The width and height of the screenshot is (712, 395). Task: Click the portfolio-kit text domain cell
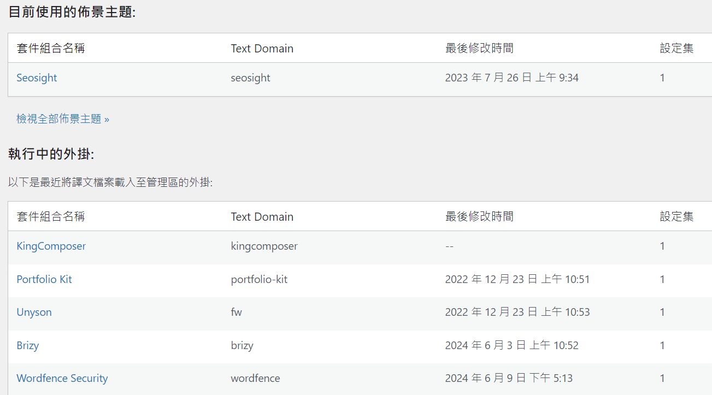[x=259, y=279]
